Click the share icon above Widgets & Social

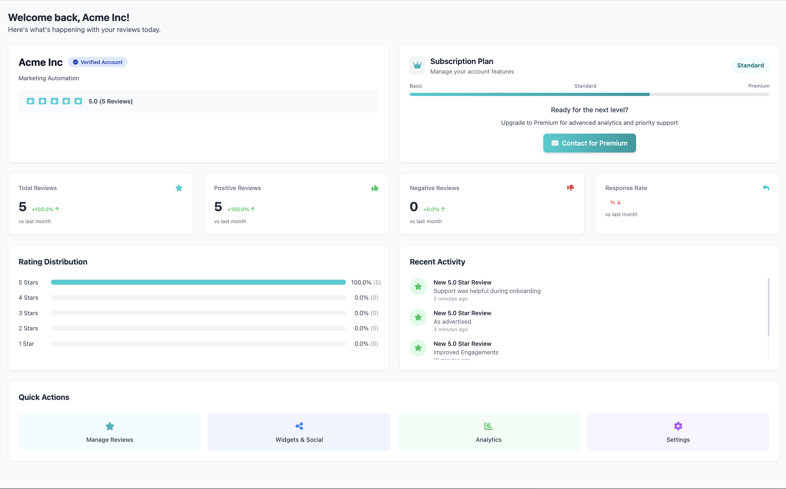click(299, 426)
